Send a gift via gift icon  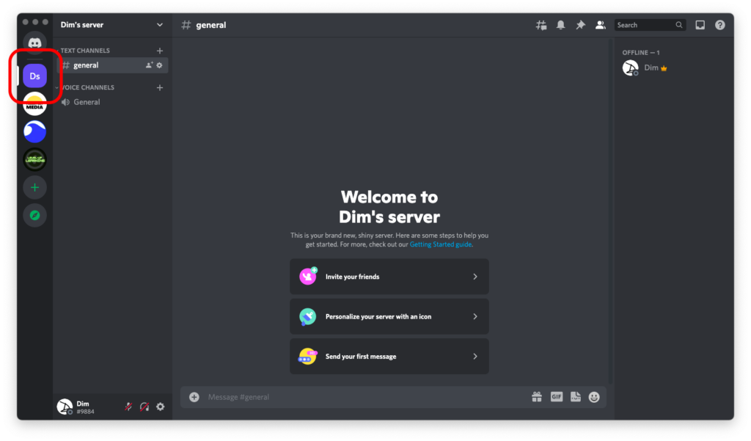(x=537, y=397)
